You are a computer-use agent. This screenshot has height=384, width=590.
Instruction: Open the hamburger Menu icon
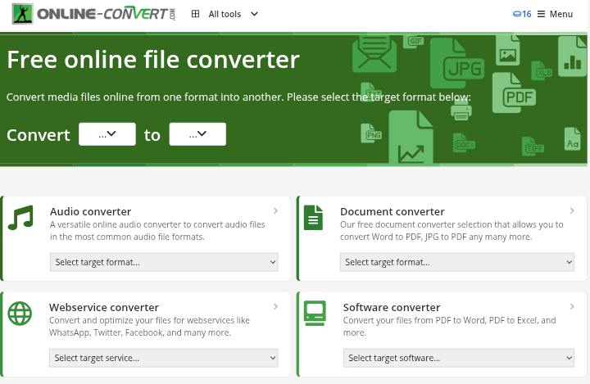(x=541, y=14)
